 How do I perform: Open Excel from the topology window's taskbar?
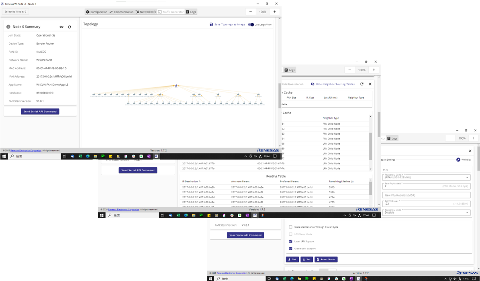point(80,156)
